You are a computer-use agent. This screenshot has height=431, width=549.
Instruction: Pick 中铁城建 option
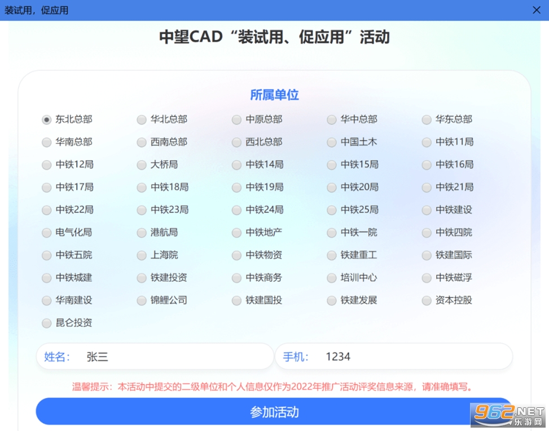click(x=47, y=278)
